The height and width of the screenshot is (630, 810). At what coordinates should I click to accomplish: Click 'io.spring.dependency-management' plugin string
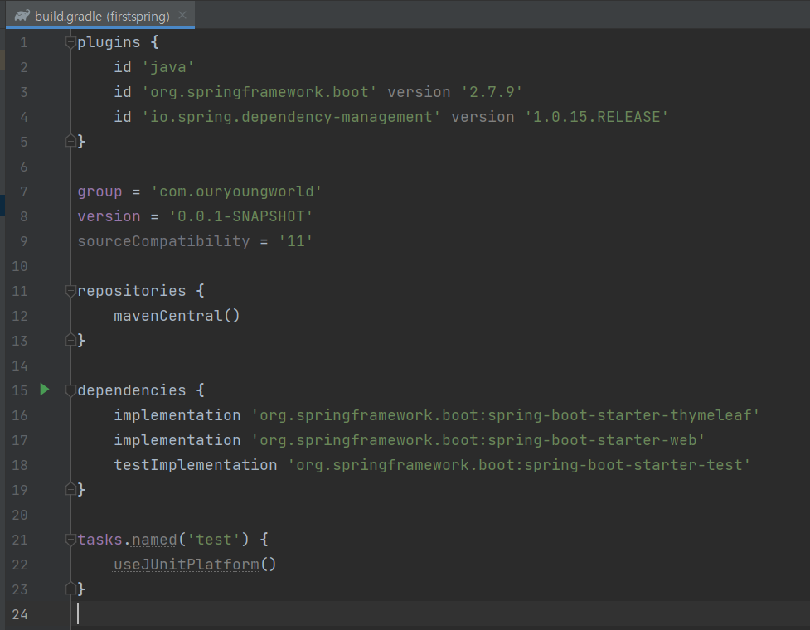pyautogui.click(x=291, y=117)
